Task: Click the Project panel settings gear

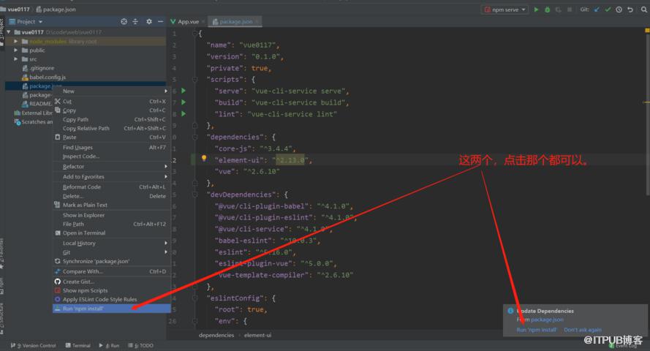Action: [149, 21]
